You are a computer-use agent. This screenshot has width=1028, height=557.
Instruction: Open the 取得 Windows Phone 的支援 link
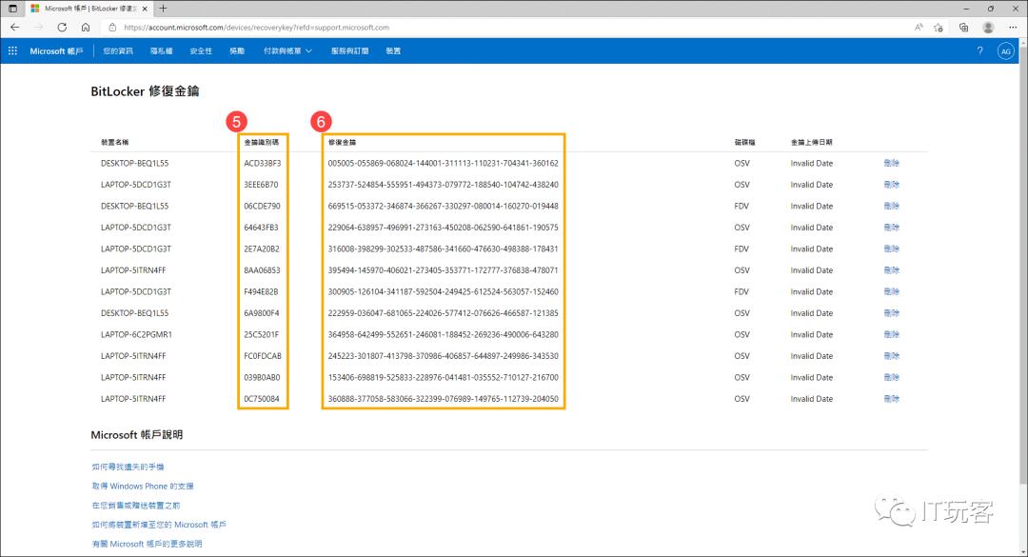pos(142,486)
